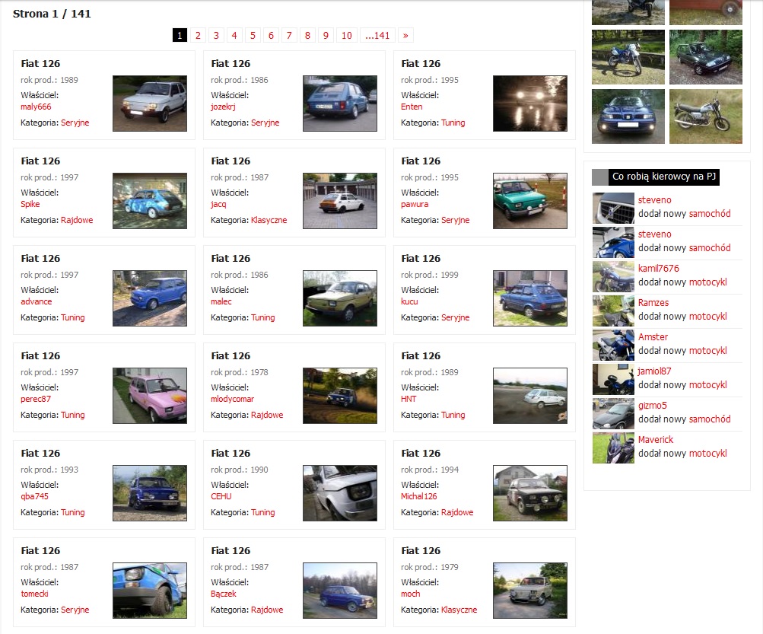Viewport: 763px width, 634px height.
Task: Open Fiat 126 title in Spike's card
Action: pyautogui.click(x=40, y=161)
